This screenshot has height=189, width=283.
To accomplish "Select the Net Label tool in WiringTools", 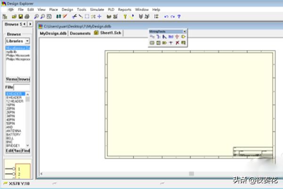I will click(x=171, y=37).
